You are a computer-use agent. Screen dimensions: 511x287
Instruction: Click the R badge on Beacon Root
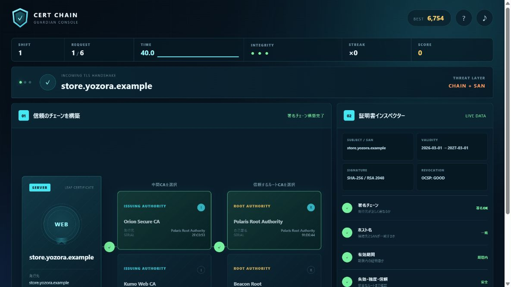311,270
